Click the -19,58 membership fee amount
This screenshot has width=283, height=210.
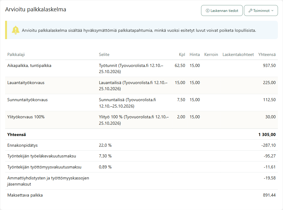(x=270, y=178)
